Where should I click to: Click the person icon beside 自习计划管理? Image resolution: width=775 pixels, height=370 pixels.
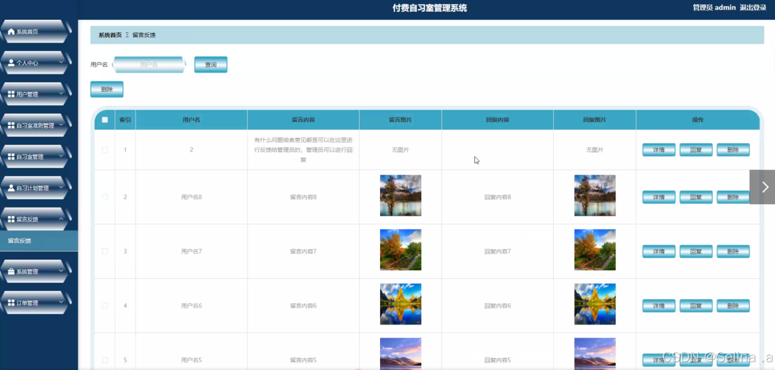[x=11, y=188]
